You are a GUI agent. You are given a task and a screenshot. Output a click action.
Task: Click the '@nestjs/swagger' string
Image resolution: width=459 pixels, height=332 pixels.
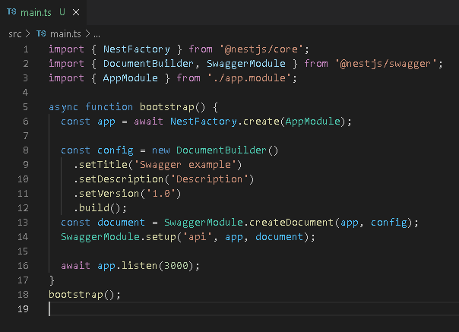(385, 64)
